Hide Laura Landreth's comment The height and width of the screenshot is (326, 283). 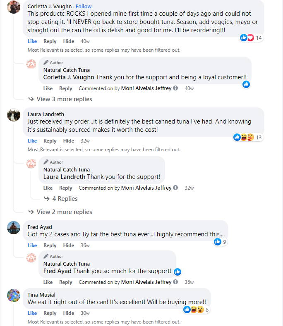point(69,141)
